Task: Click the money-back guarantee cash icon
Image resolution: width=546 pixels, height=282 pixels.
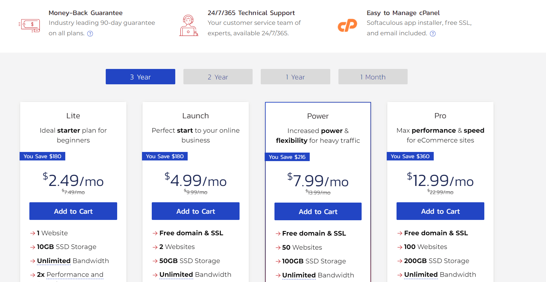Action: tap(30, 25)
